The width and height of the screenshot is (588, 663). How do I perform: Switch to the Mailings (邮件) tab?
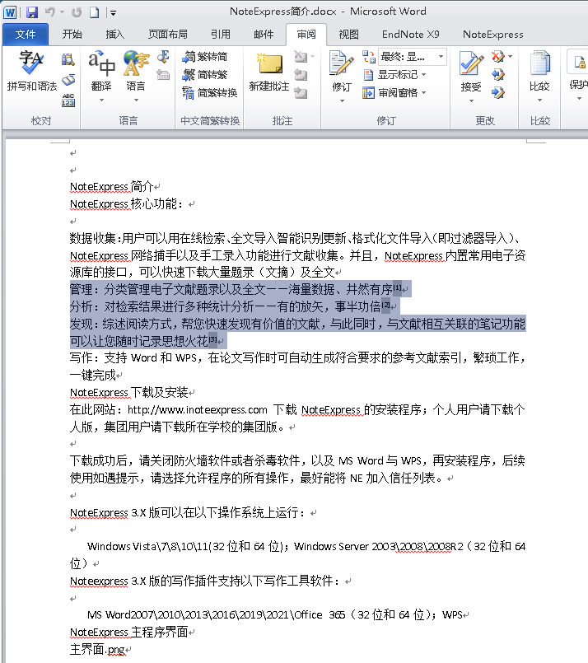(x=264, y=35)
